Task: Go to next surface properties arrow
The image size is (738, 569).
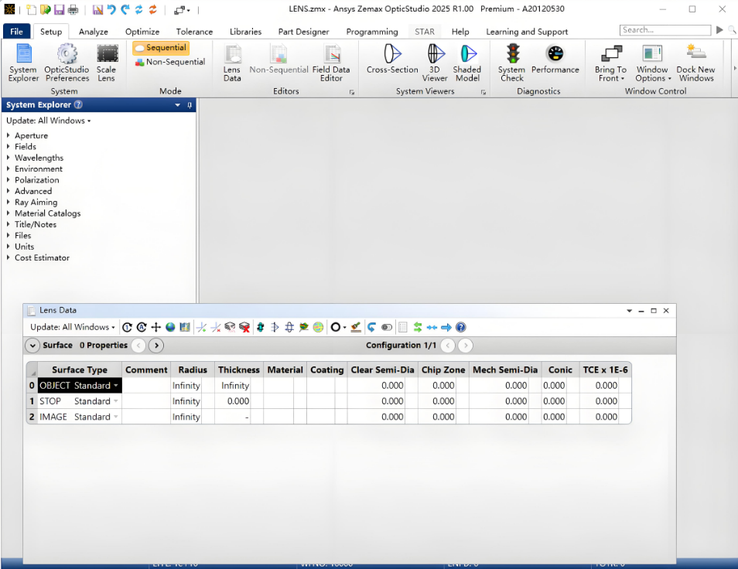Action: (x=156, y=346)
